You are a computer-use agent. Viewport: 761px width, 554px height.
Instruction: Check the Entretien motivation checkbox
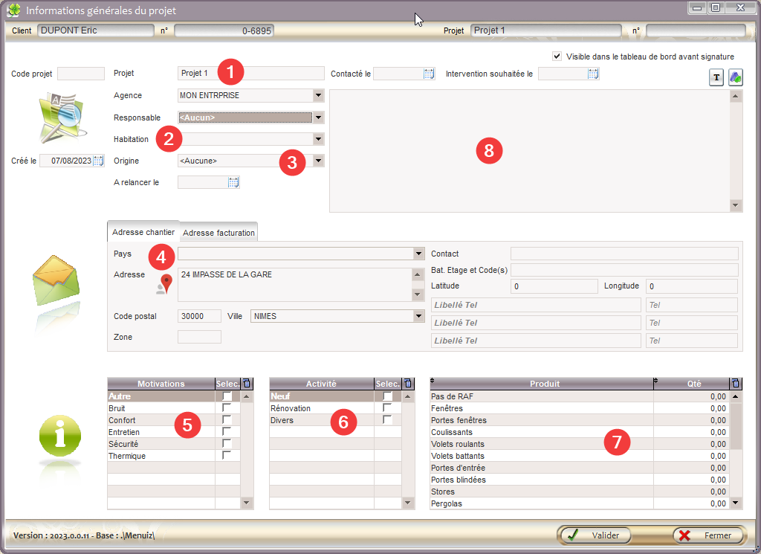click(x=227, y=431)
